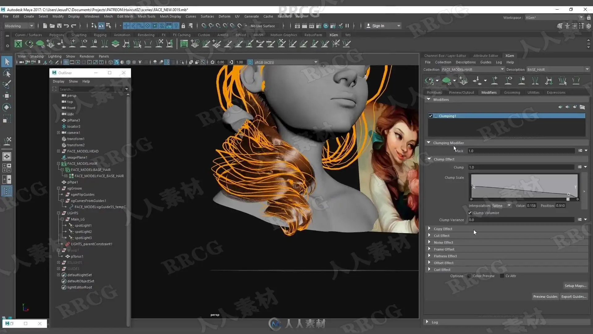Viewport: 593px width, 334px height.
Task: Enable the Color Preview checkbox
Action: [x=469, y=276]
